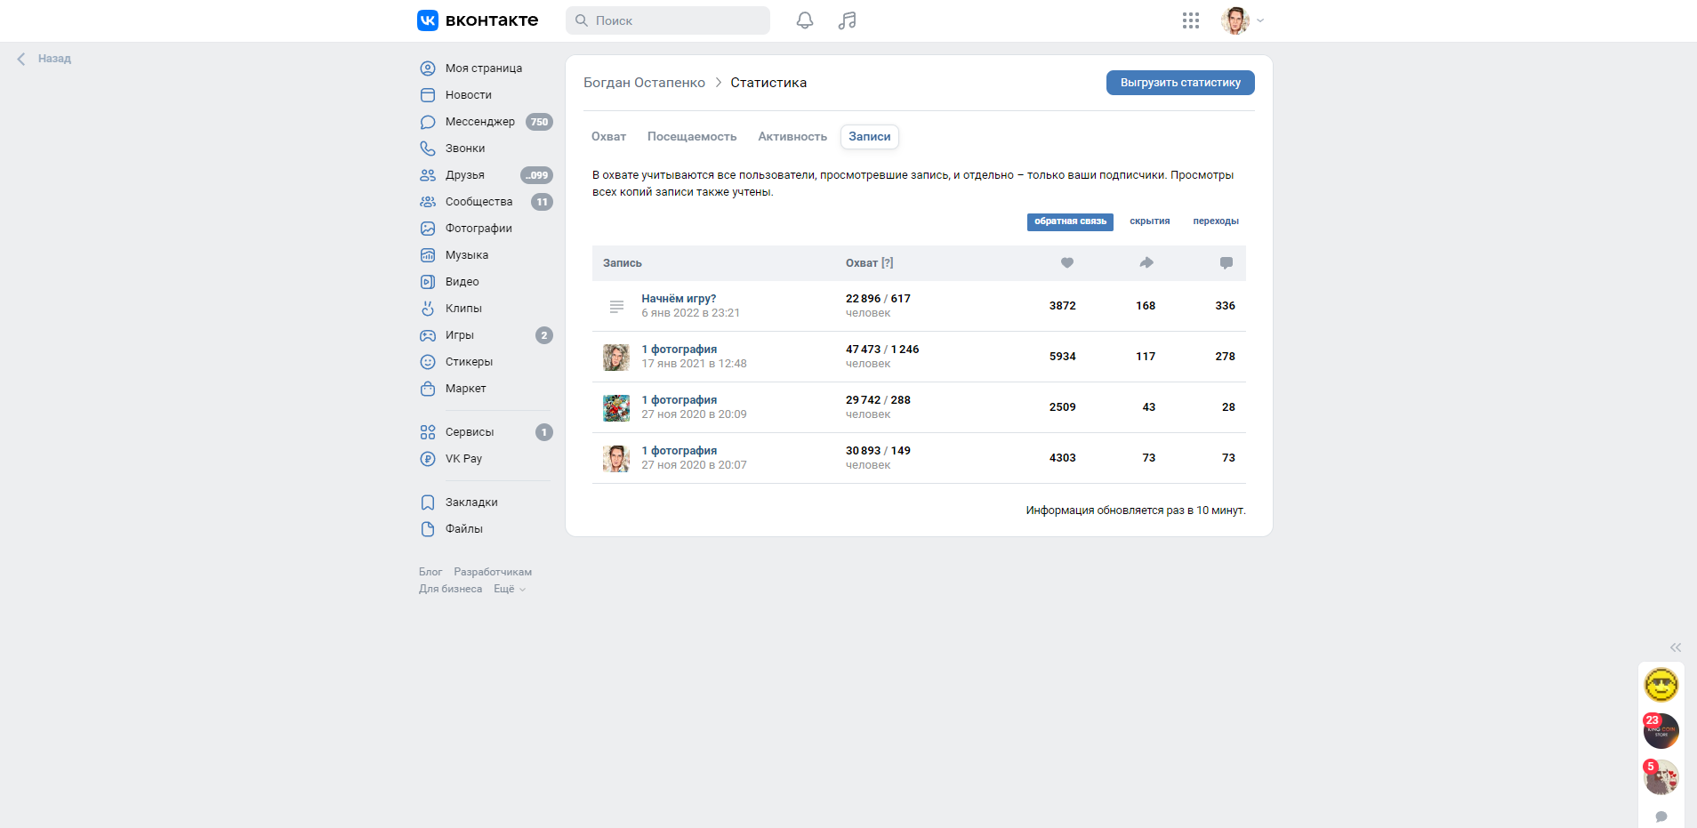Viewport: 1697px width, 828px height.
Task: Go to Clips in sidebar
Action: tap(462, 309)
